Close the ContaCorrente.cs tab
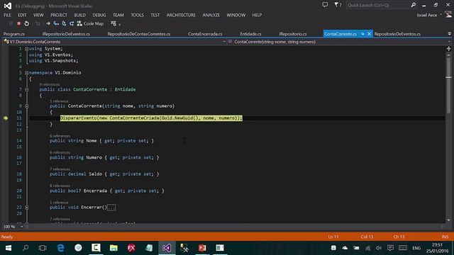The width and height of the screenshot is (454, 255). pyautogui.click(x=369, y=34)
